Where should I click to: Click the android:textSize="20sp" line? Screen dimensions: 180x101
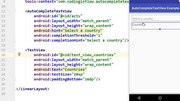tap(59, 74)
